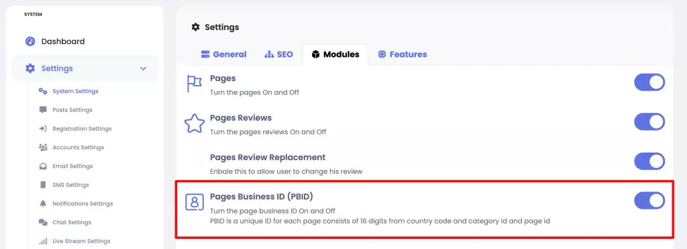Click the Dashboard speedometer icon
This screenshot has width=687, height=249.
pyautogui.click(x=30, y=41)
